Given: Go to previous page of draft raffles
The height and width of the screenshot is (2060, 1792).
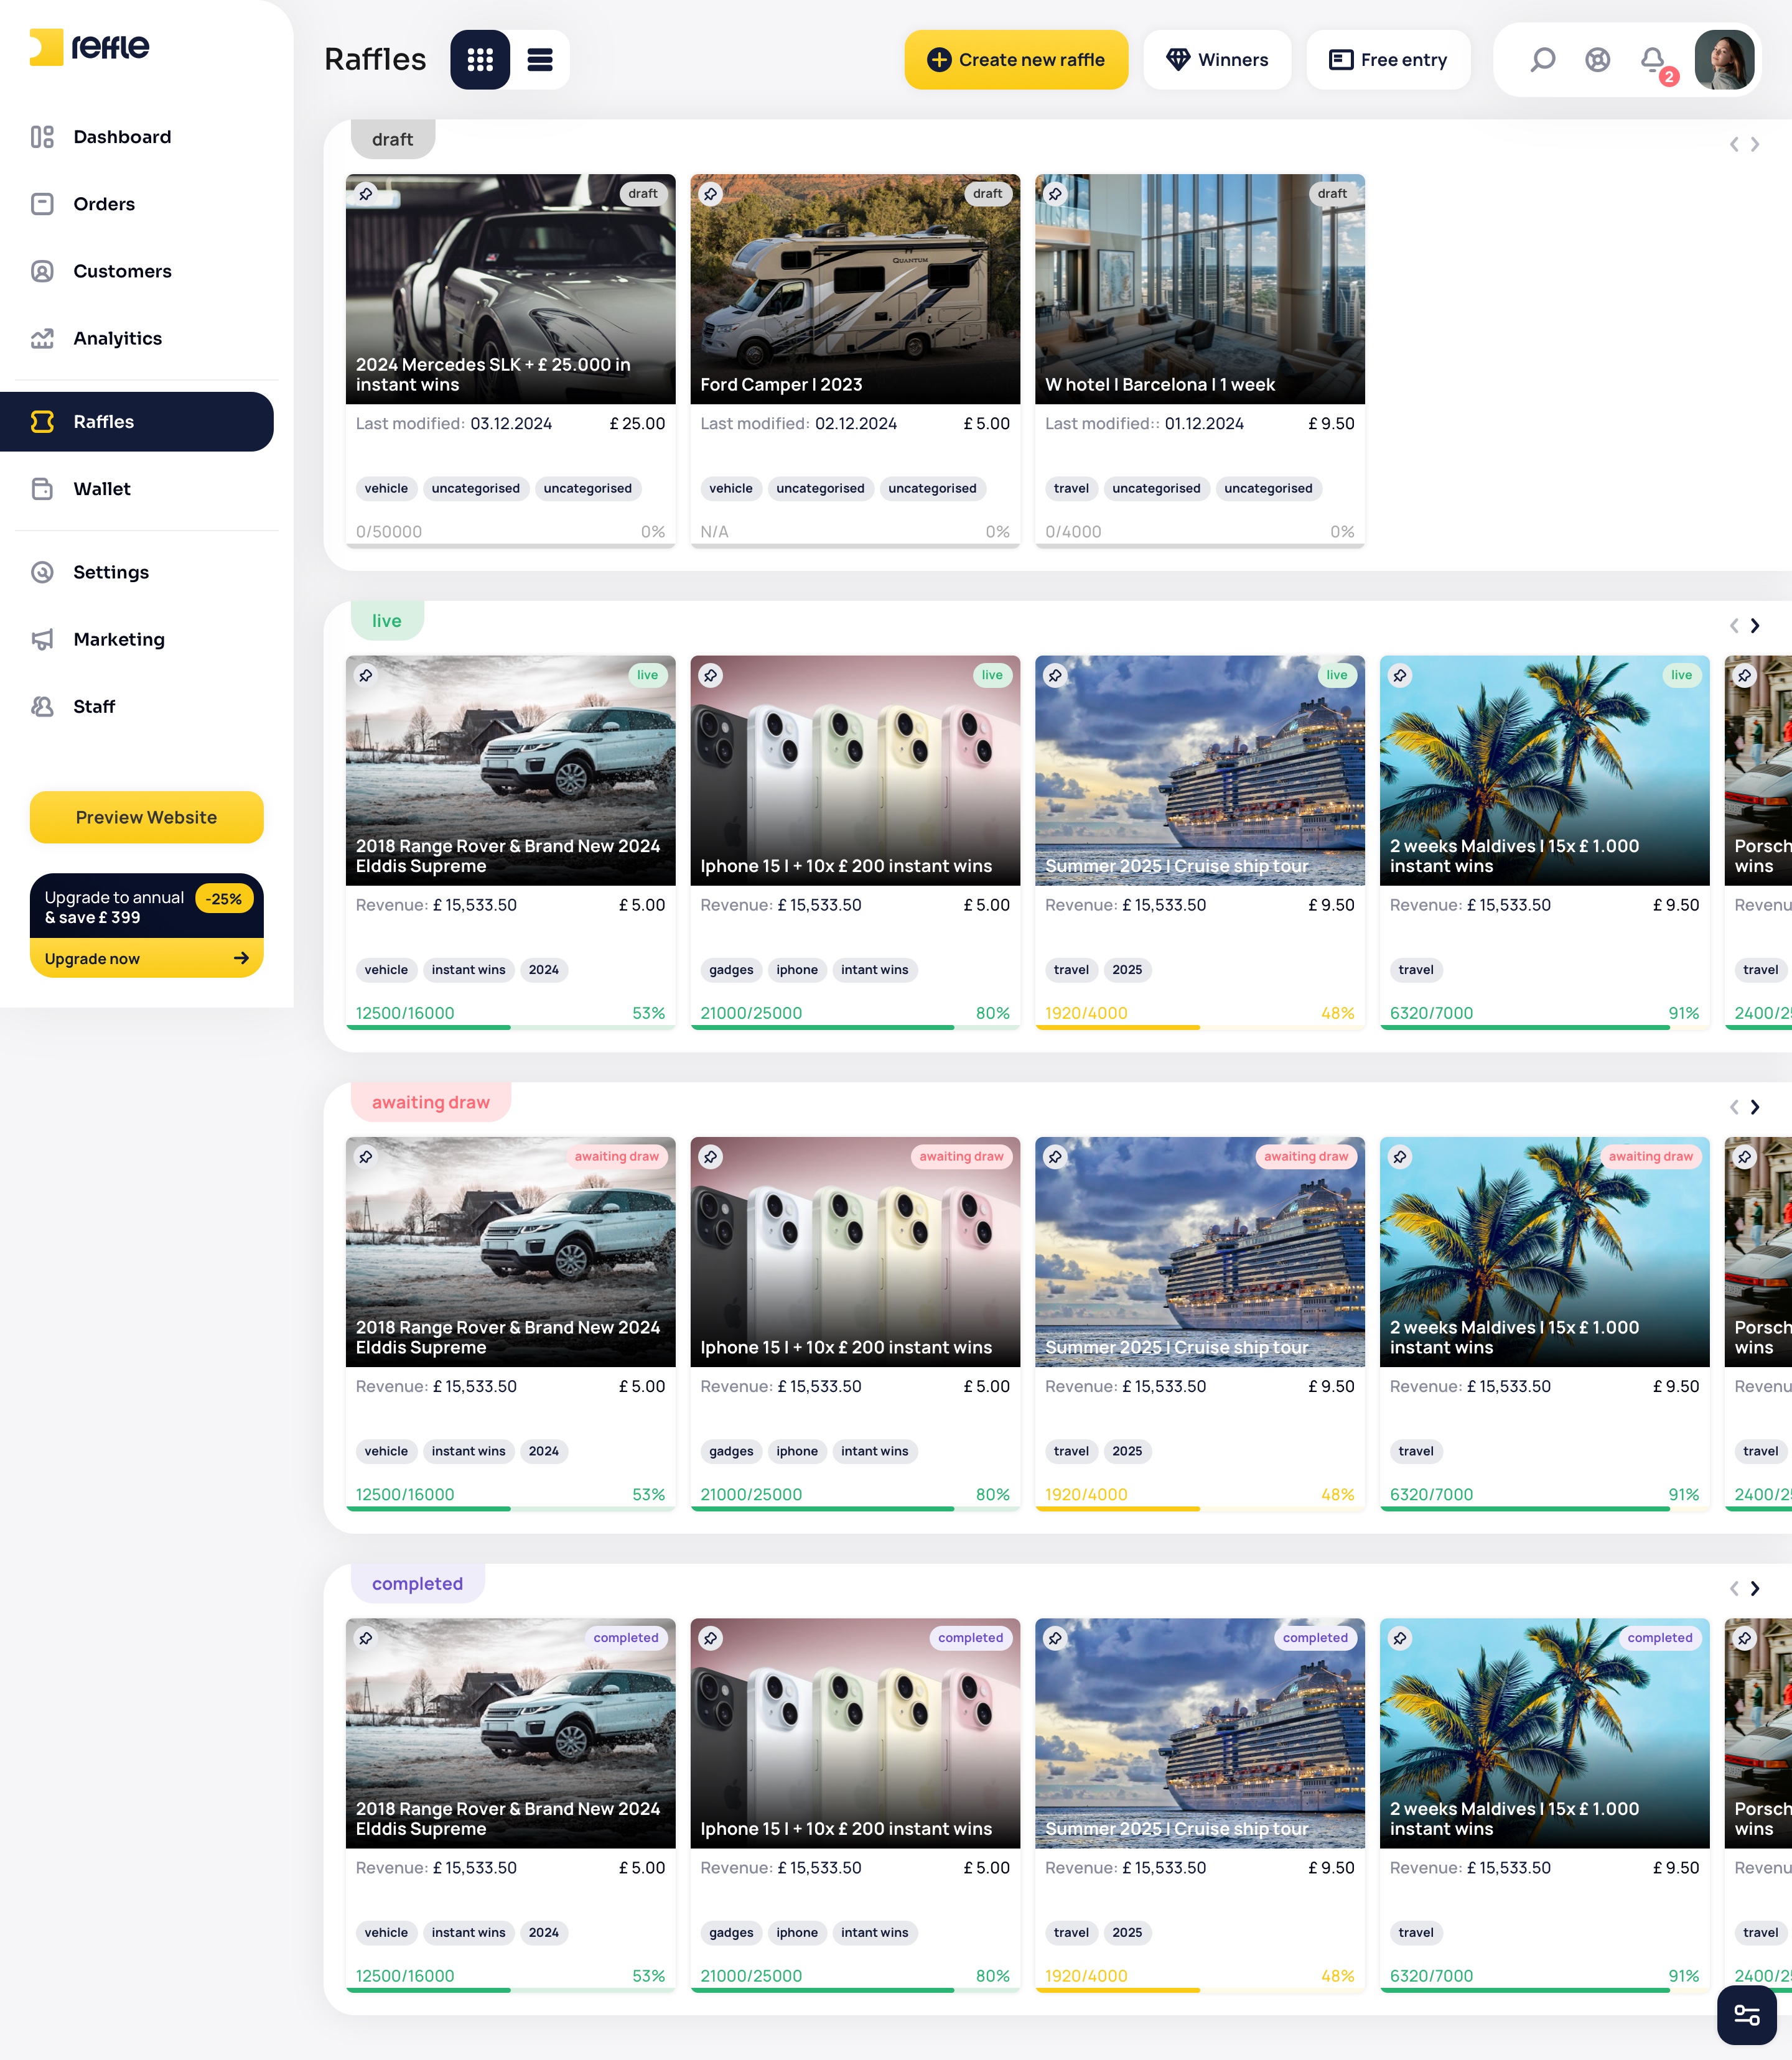Looking at the screenshot, I should pyautogui.click(x=1734, y=145).
